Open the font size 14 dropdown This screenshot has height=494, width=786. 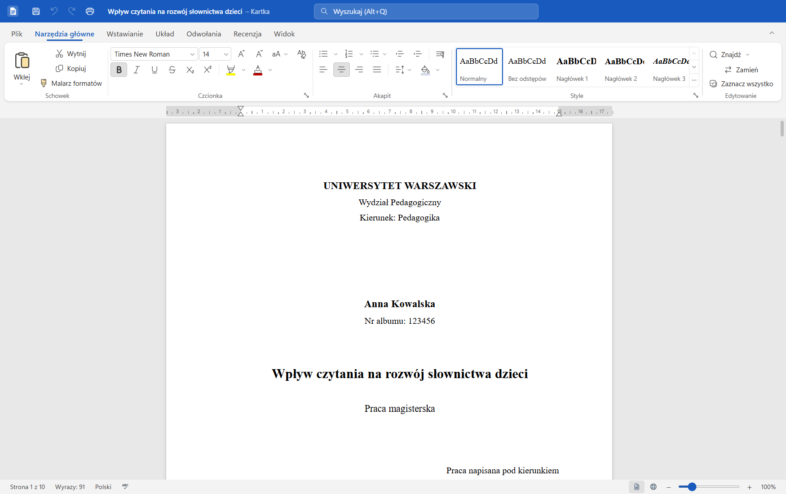click(x=226, y=54)
